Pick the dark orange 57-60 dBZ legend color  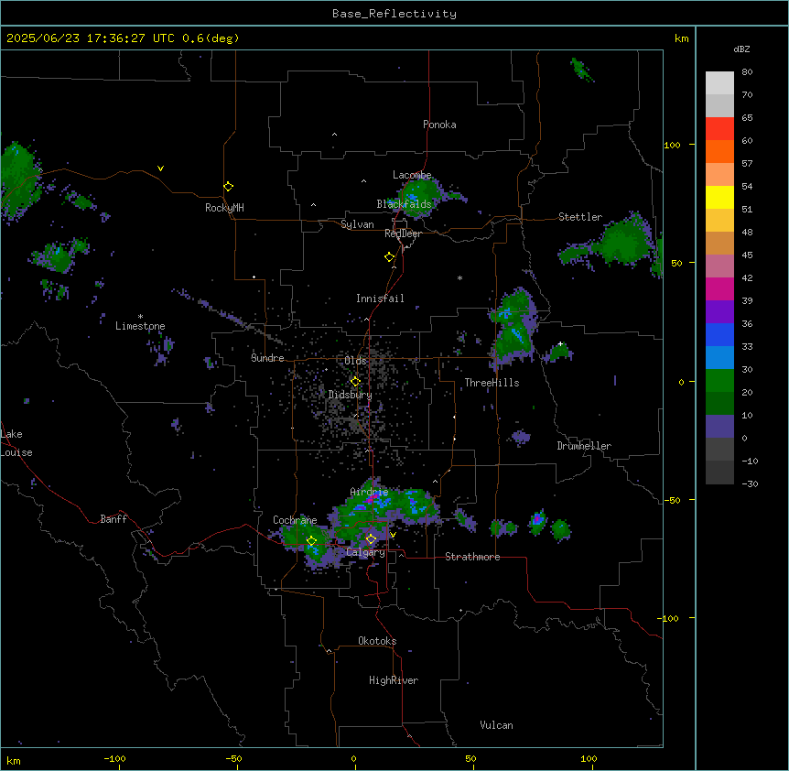(x=719, y=151)
